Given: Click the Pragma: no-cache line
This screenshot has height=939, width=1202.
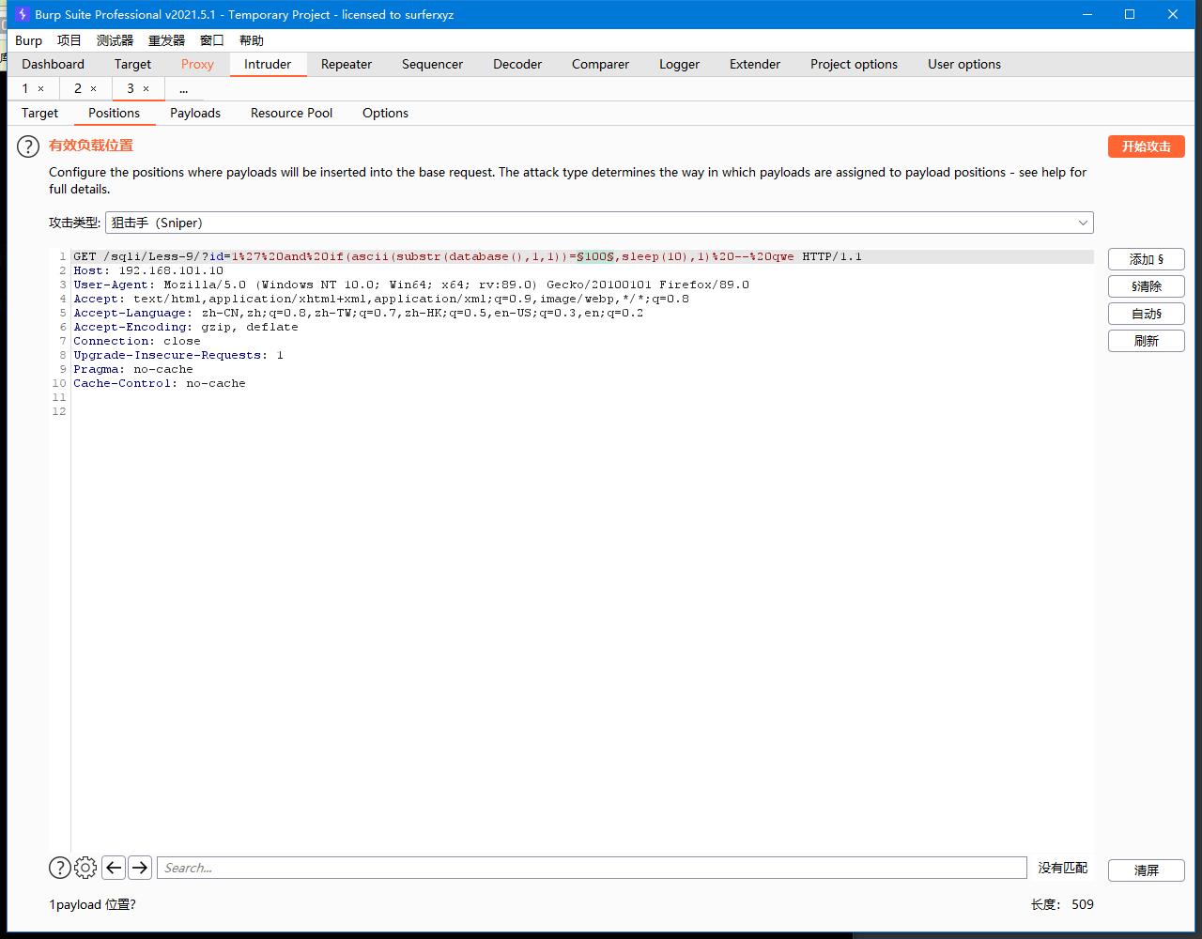Looking at the screenshot, I should pos(133,369).
